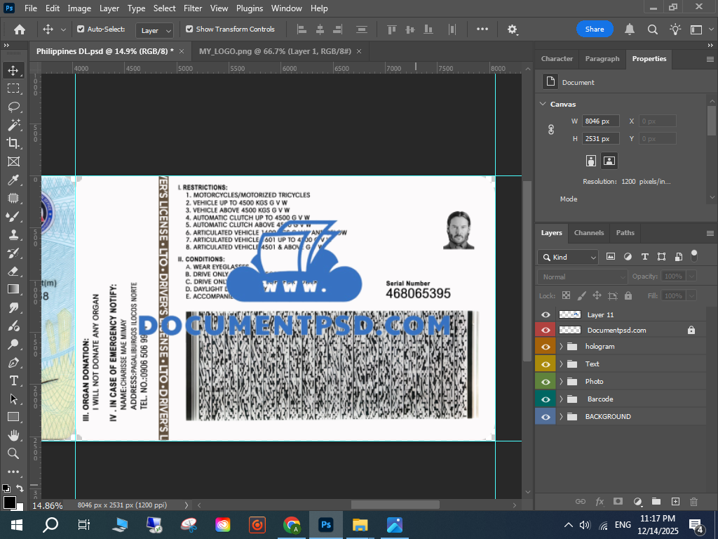Click the foreground color swatch

click(x=10, y=503)
